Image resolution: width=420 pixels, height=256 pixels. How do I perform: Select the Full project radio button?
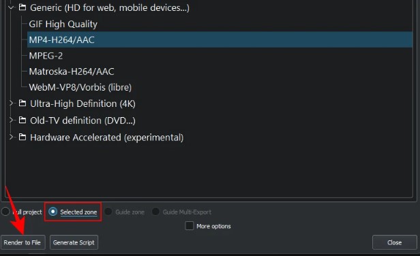pyautogui.click(x=5, y=212)
